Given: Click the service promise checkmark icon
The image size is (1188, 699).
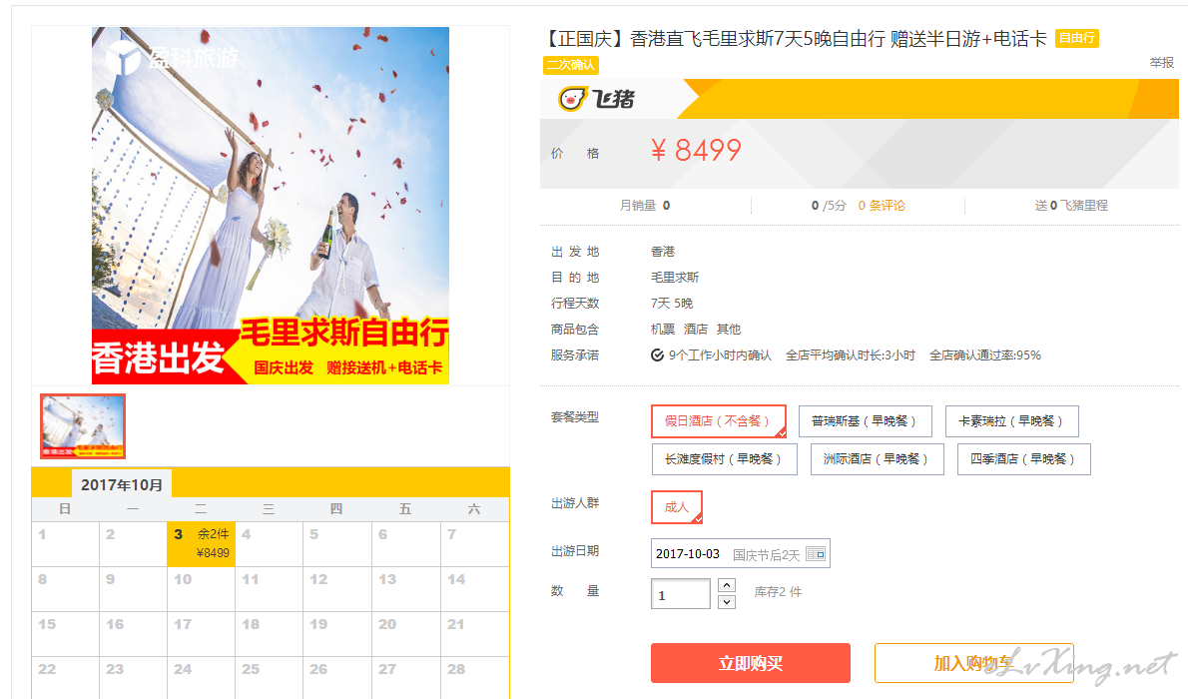Looking at the screenshot, I should tap(657, 354).
